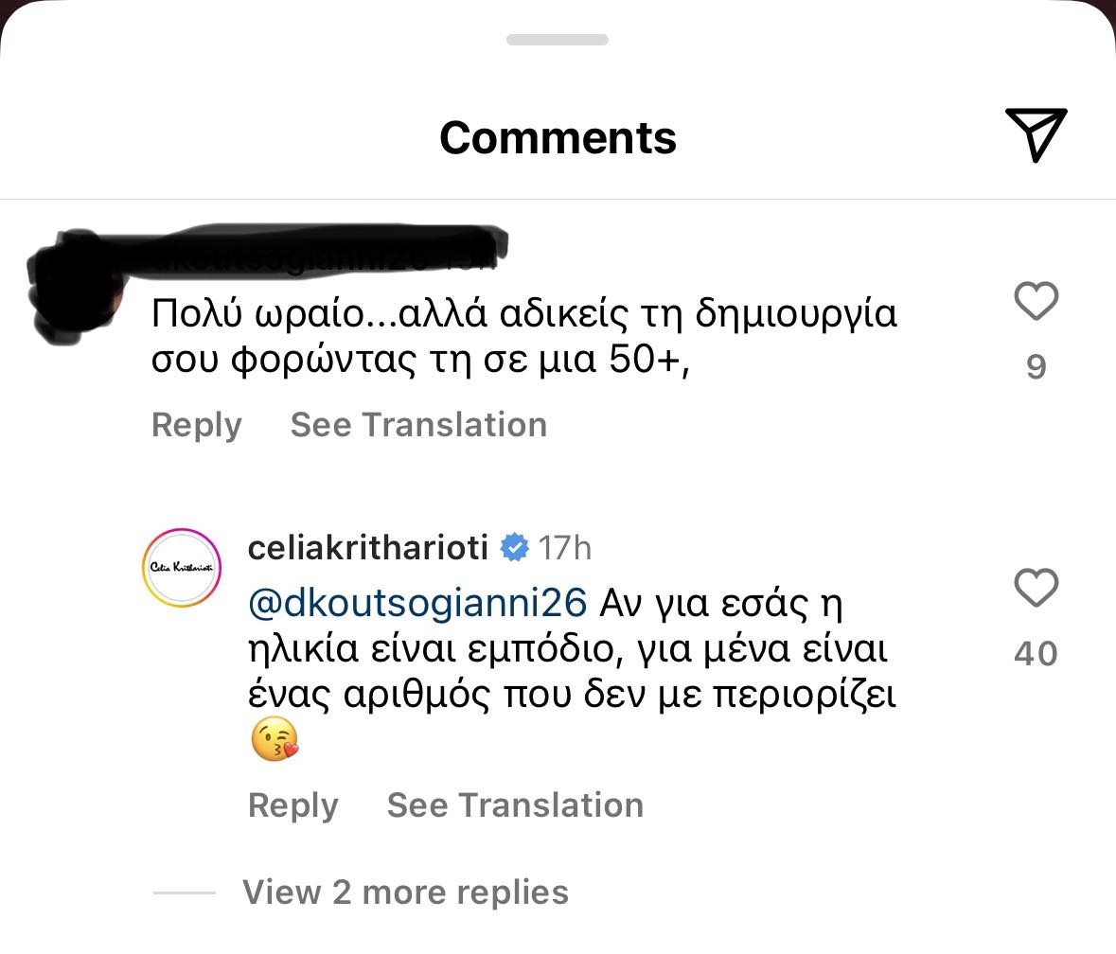Open the blacked-out commenter avatar
The width and height of the screenshot is (1116, 954).
pos(78,285)
